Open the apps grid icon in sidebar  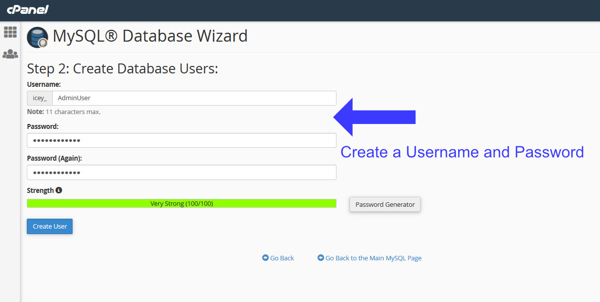click(10, 32)
